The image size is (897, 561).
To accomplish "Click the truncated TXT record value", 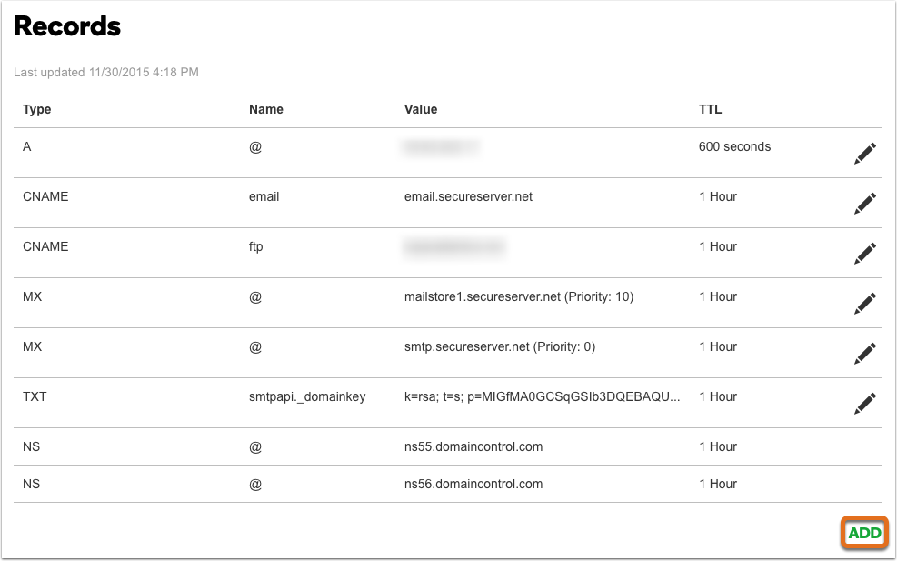I will point(542,396).
